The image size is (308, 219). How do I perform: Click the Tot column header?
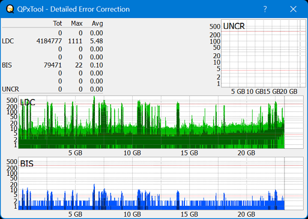click(x=58, y=23)
